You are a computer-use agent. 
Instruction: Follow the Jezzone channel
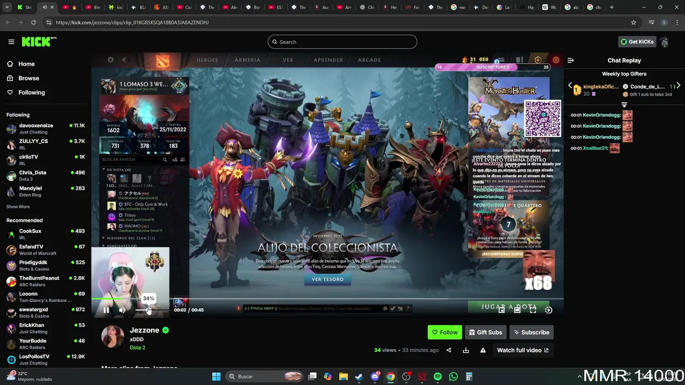pyautogui.click(x=445, y=332)
